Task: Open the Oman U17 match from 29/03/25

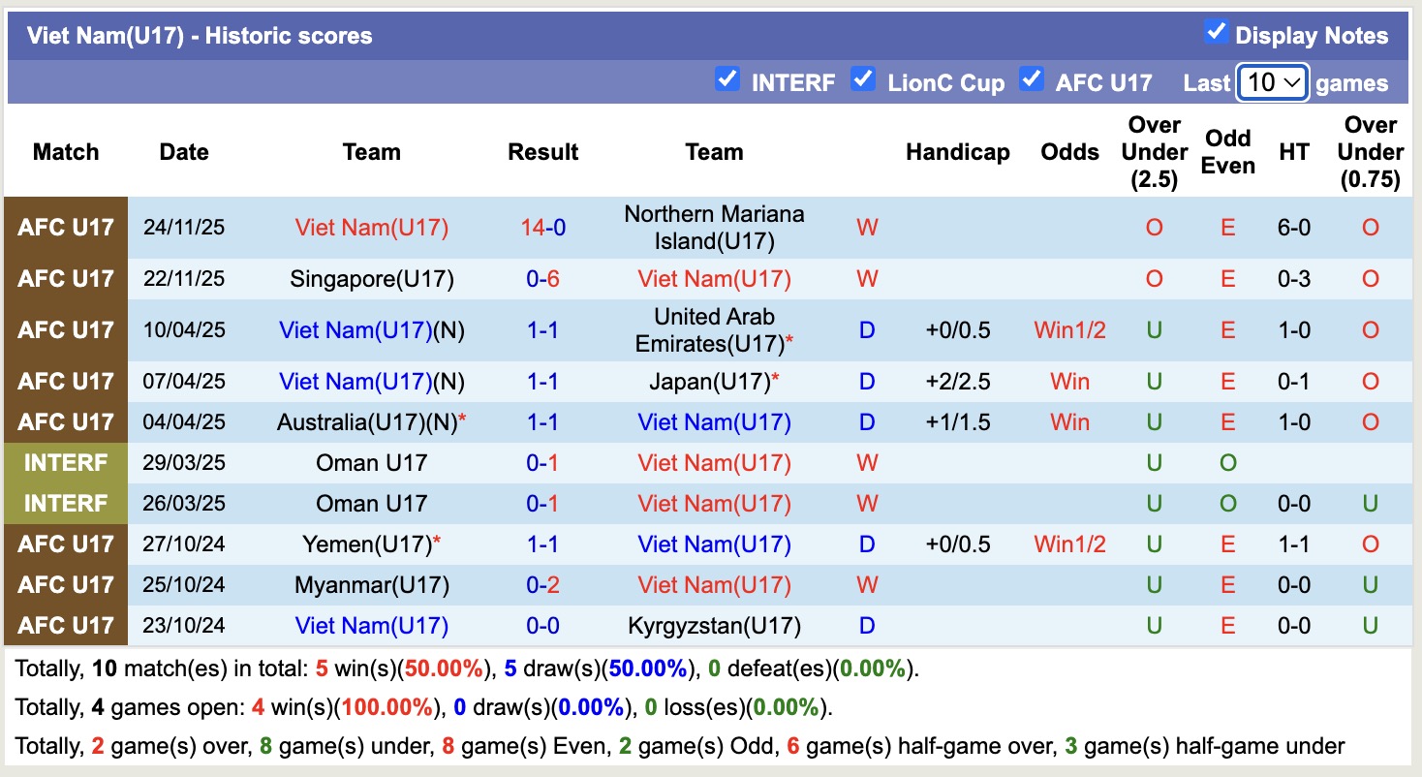Action: [371, 462]
